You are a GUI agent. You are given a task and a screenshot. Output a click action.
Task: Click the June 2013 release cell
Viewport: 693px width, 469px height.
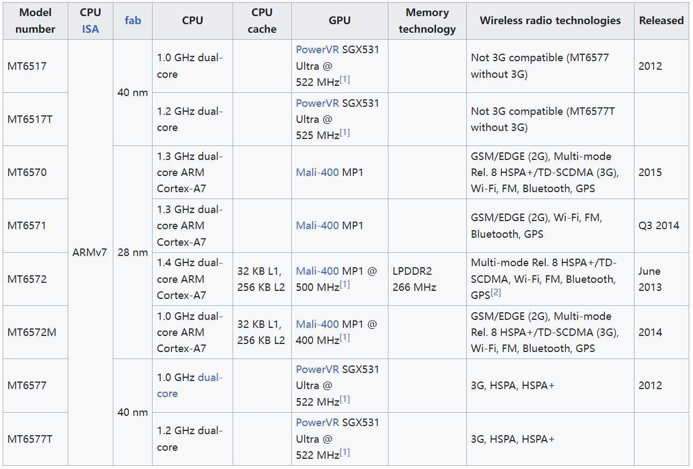coord(661,279)
